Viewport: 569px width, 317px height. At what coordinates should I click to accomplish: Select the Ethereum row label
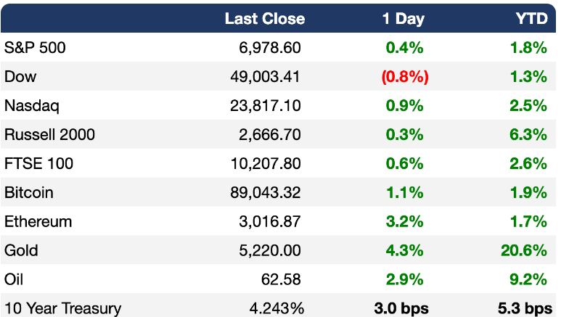(36, 222)
